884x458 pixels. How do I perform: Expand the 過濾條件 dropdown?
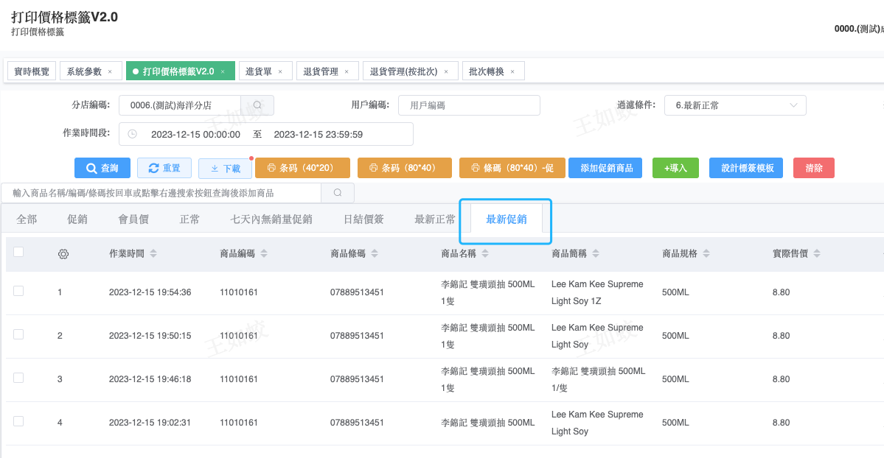(x=734, y=105)
